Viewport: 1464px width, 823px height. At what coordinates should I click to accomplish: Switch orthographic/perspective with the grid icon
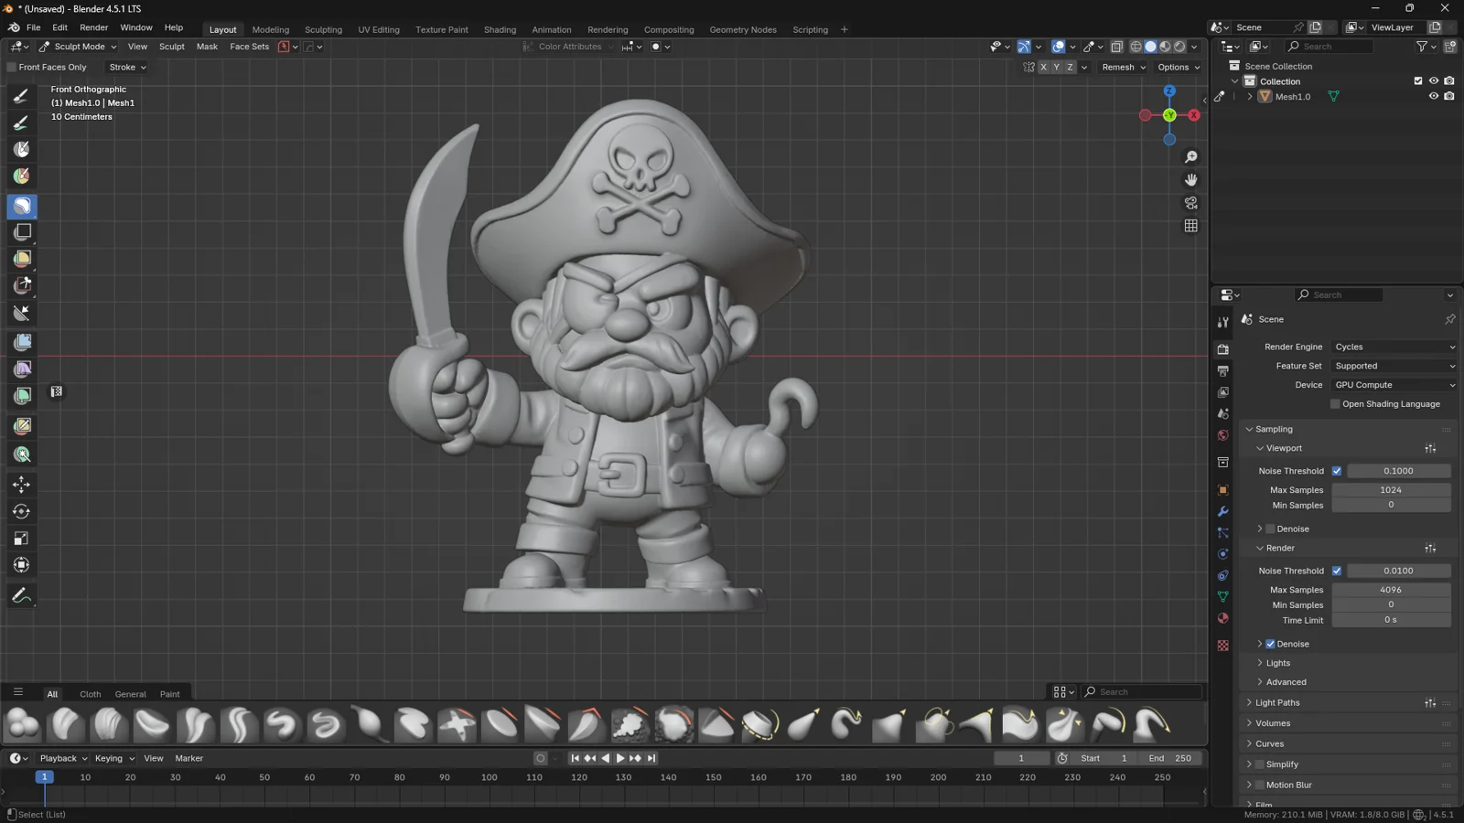[1190, 226]
